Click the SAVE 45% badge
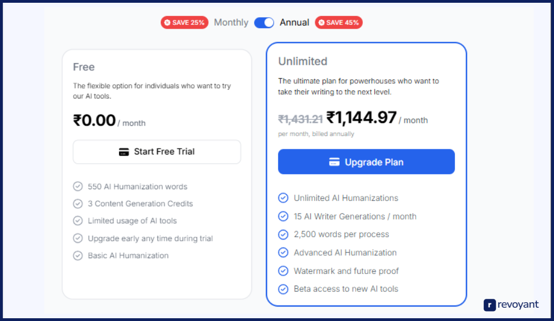Viewport: 554px width, 321px height. pyautogui.click(x=338, y=23)
